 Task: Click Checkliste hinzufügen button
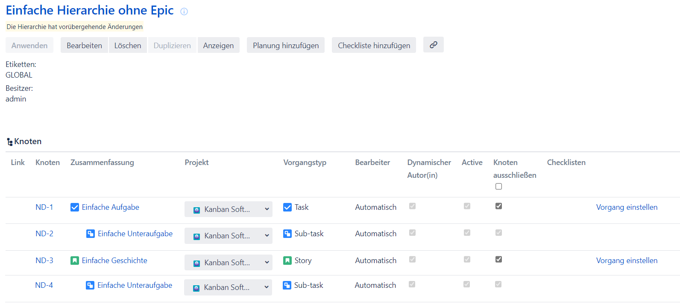click(374, 45)
